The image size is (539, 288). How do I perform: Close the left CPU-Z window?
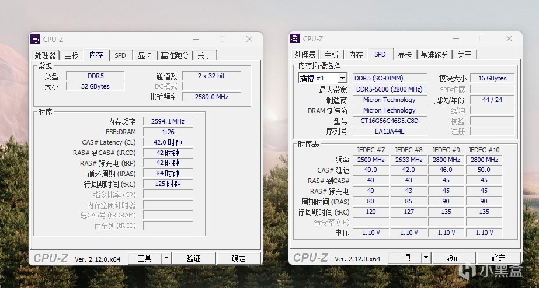click(249, 40)
